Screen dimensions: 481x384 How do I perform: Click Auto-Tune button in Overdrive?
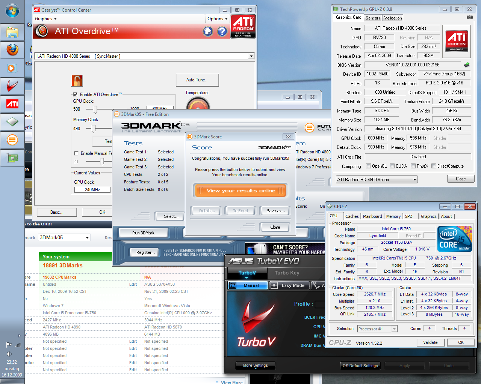tap(197, 80)
